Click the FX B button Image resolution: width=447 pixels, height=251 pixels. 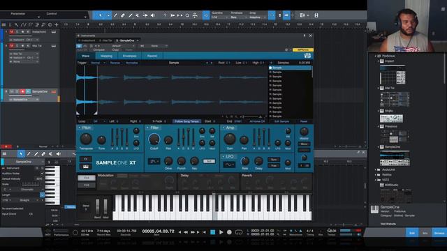[87, 185]
